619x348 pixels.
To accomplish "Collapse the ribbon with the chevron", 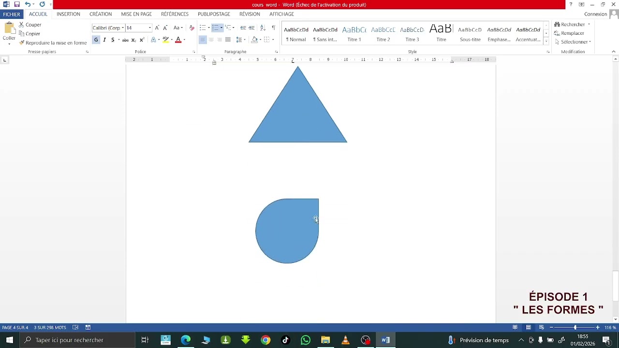I will tap(614, 52).
